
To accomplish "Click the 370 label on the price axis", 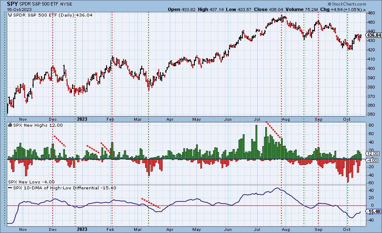I will click(371, 96).
